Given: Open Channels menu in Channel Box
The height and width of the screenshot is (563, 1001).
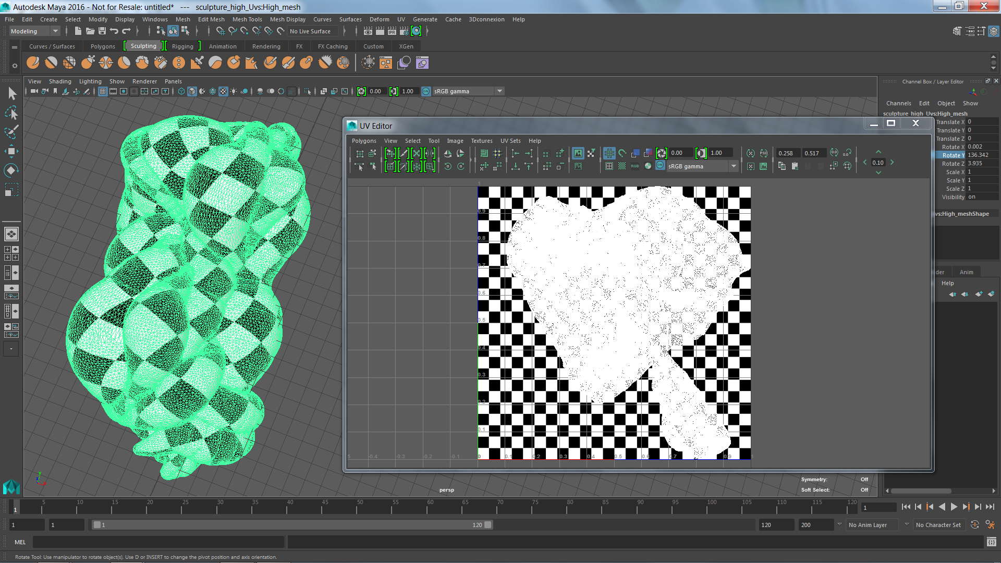Looking at the screenshot, I should [899, 103].
